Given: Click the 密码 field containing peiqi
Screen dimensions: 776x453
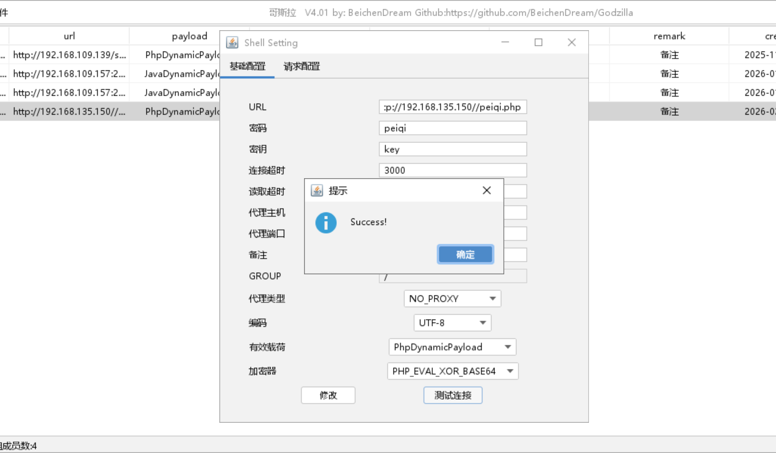Looking at the screenshot, I should pyautogui.click(x=453, y=128).
